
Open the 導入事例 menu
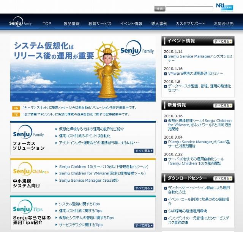(159, 24)
